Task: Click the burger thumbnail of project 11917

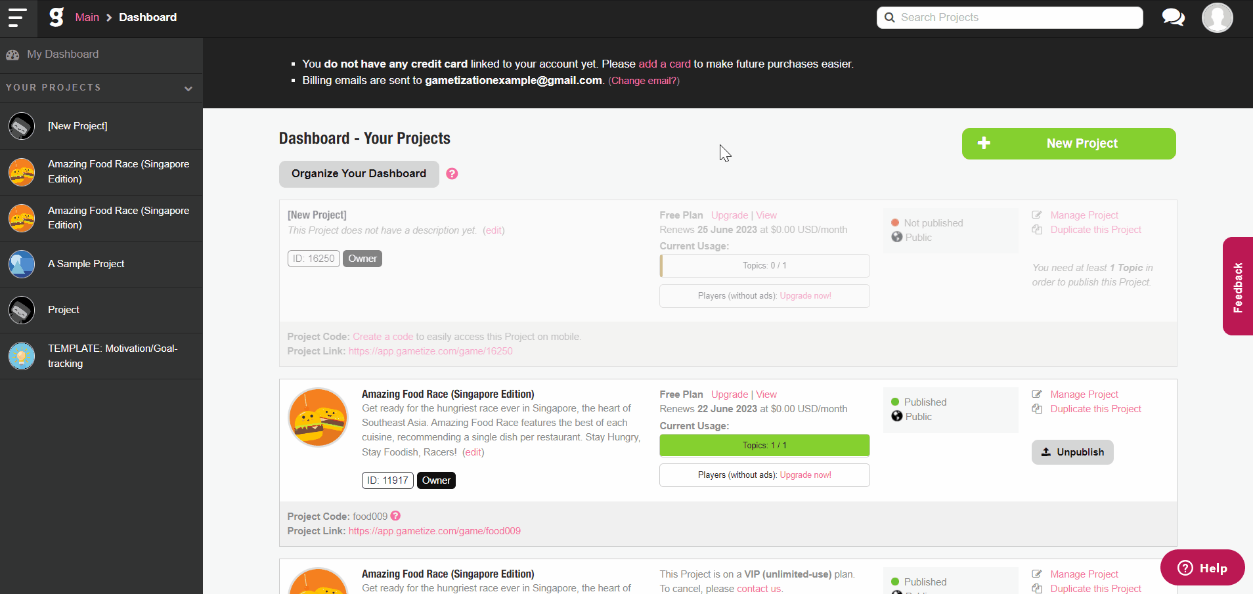Action: 319,417
